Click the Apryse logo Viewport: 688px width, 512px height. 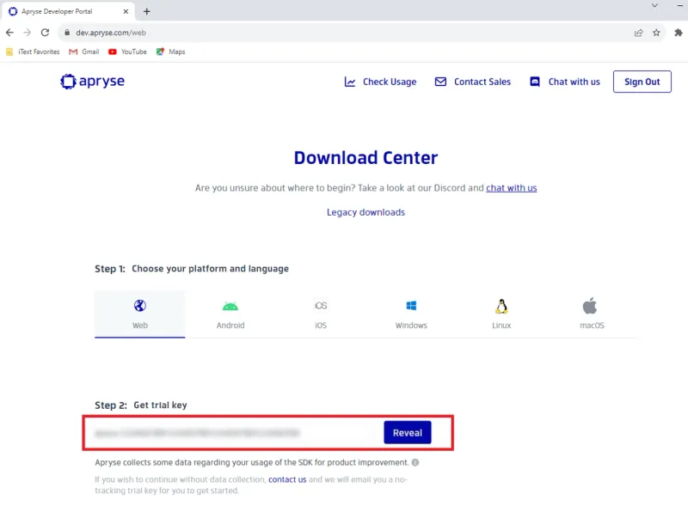coord(93,82)
